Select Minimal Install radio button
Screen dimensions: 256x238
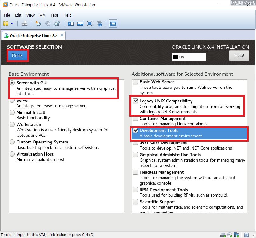tap(12, 112)
